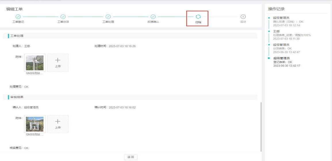The height and width of the screenshot is (161, 332).
Task: Upload attachment under 处理人 王娜 section
Action: [x=58, y=63]
